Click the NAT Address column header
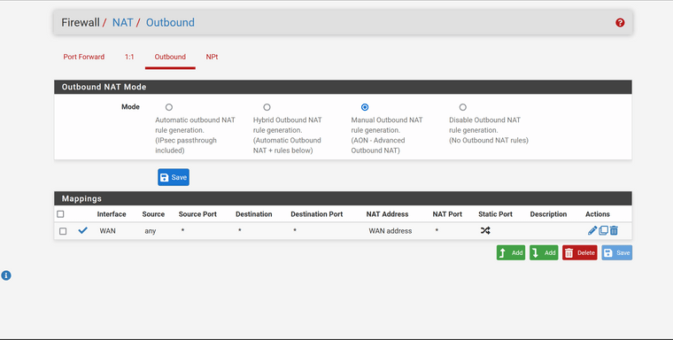This screenshot has width=673, height=340. tap(387, 214)
